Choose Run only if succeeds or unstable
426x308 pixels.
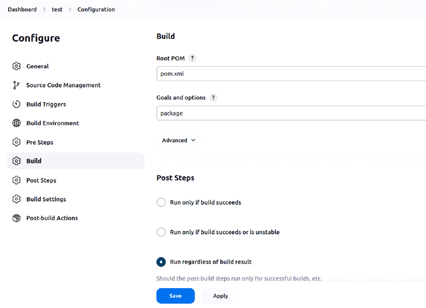[161, 232]
